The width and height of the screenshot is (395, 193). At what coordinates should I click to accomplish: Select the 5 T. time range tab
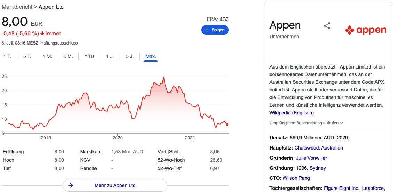(27, 57)
